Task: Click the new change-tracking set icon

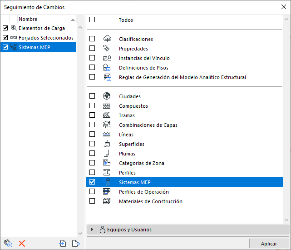Action: [8, 243]
